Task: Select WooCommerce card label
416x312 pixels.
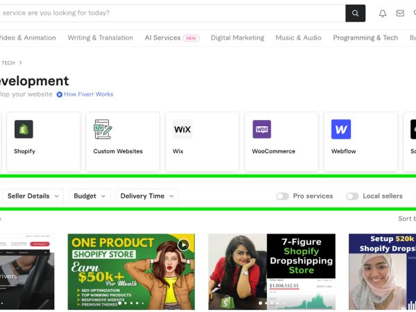Action: pos(274,151)
